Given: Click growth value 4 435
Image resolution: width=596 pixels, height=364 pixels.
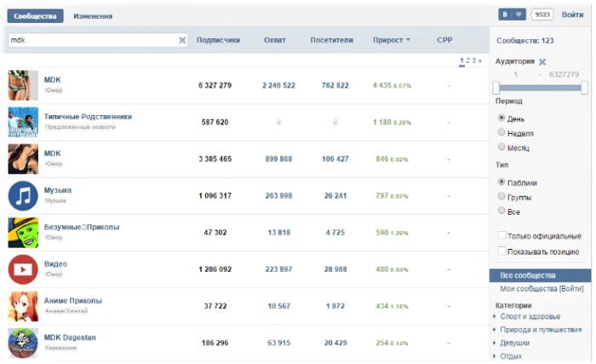Looking at the screenshot, I should pyautogui.click(x=382, y=85).
